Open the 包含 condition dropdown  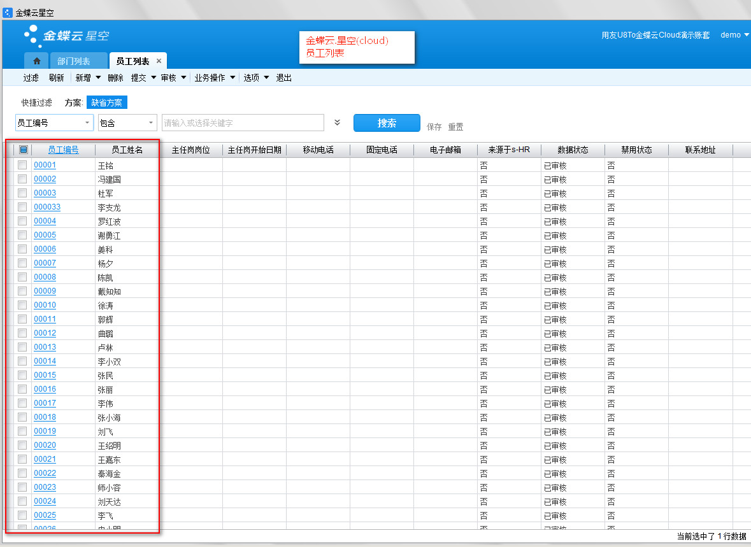click(150, 123)
